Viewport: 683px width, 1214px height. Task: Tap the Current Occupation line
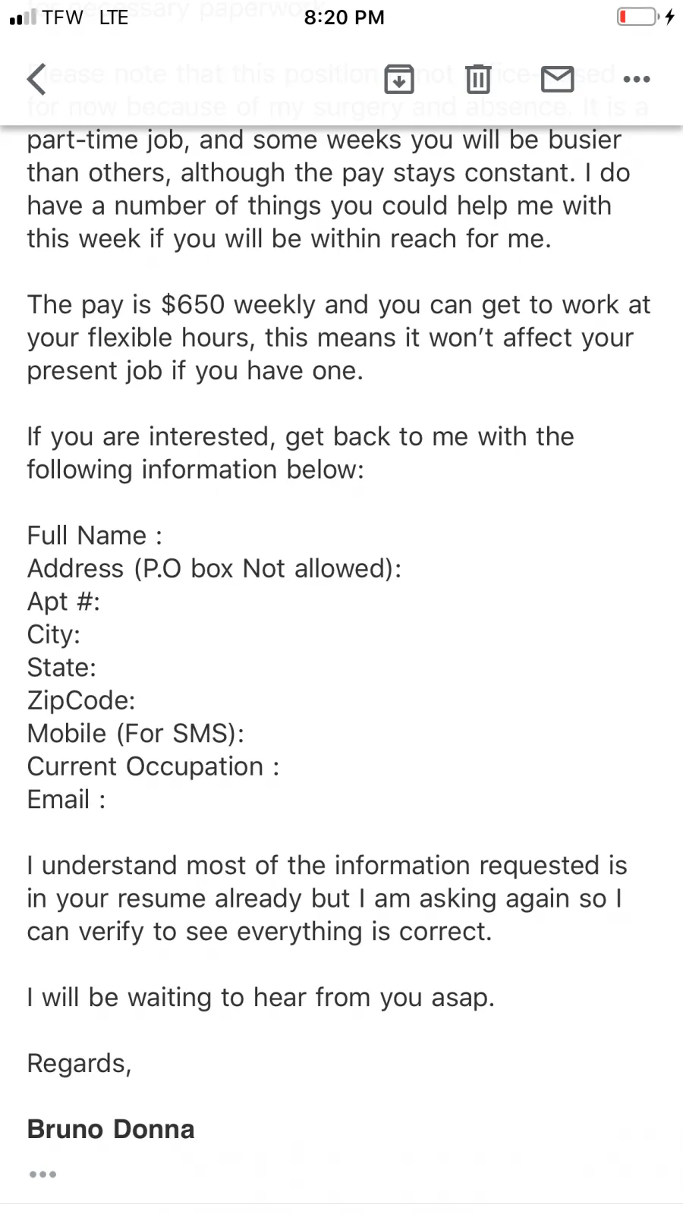click(x=153, y=766)
